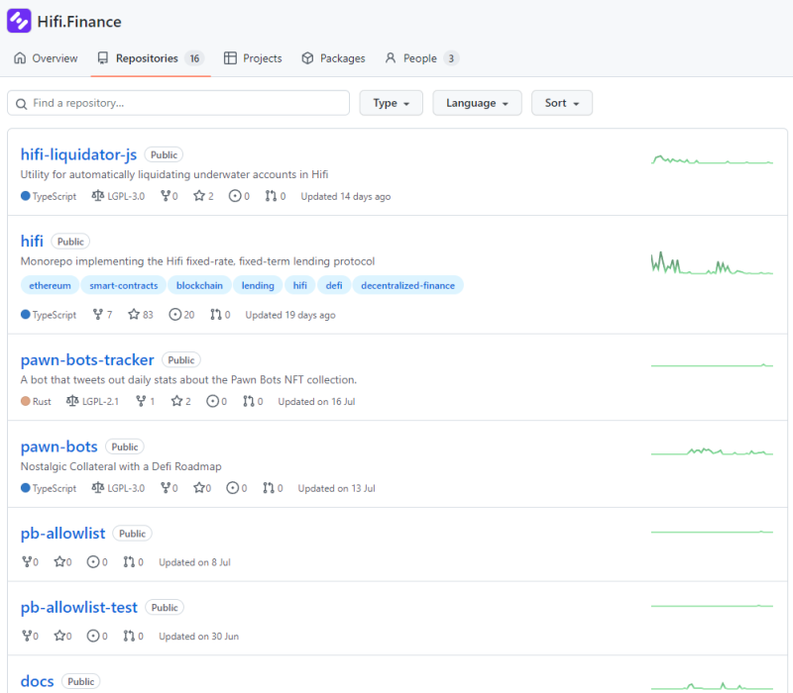793x693 pixels.
Task: Click the issues icon for pawn-bots
Action: click(232, 488)
